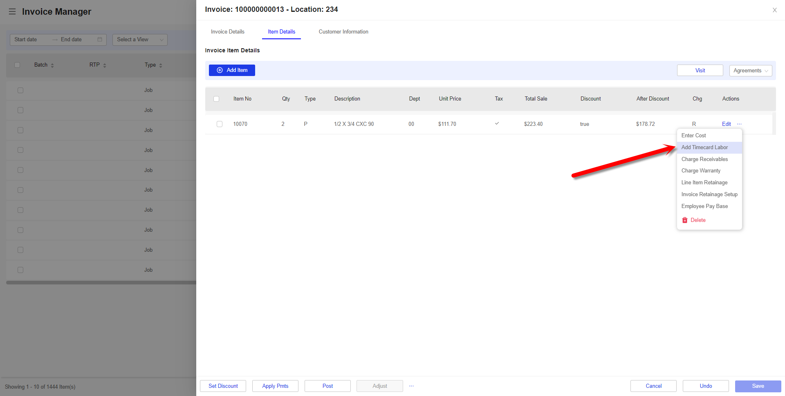Click the Edit link for item 10070
The image size is (785, 396).
[x=726, y=124]
